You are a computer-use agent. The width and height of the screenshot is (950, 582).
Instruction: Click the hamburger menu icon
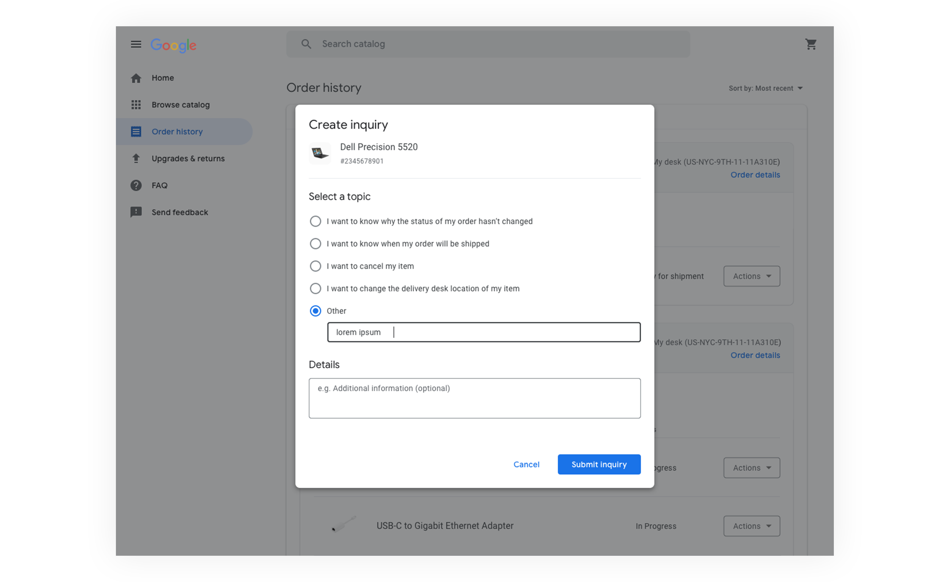pyautogui.click(x=136, y=44)
